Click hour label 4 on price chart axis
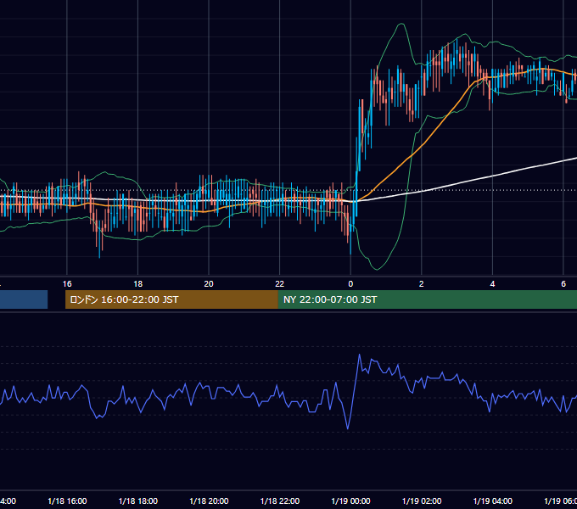The width and height of the screenshot is (577, 509). click(492, 283)
